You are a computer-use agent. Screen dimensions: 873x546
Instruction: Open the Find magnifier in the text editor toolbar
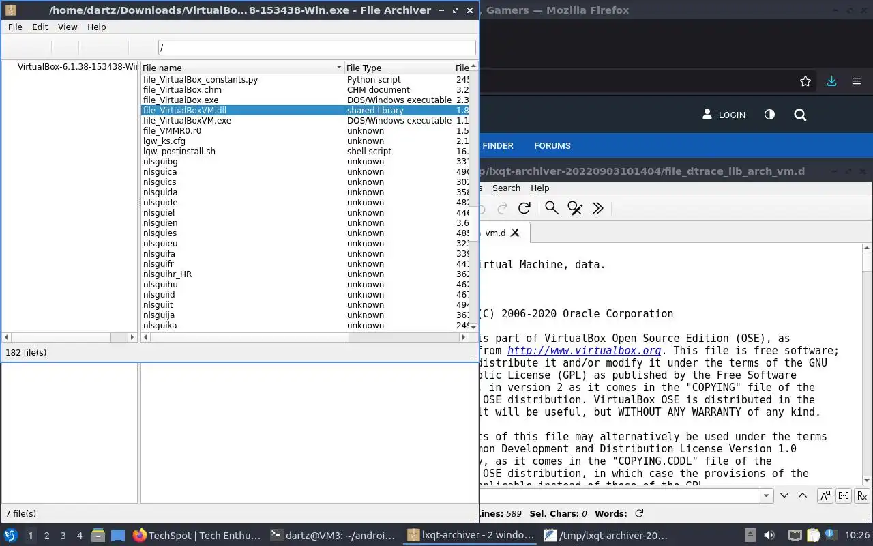(x=551, y=208)
